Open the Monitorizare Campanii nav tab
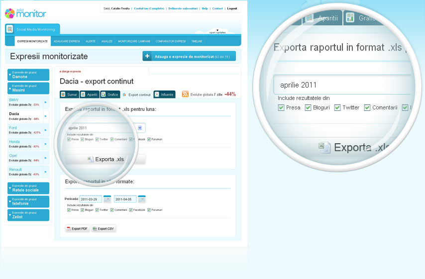425x279 pixels. click(x=134, y=41)
